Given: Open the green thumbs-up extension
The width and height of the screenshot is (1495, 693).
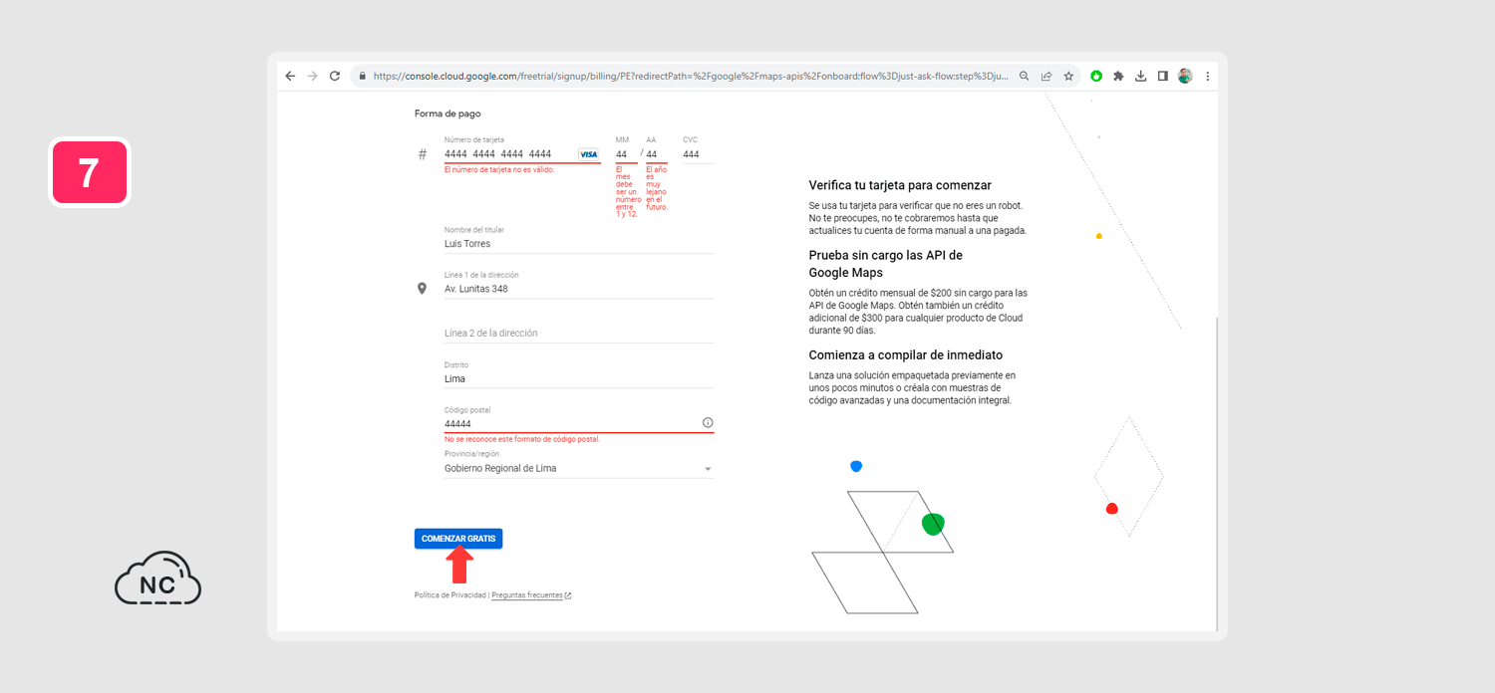Looking at the screenshot, I should (x=1097, y=76).
